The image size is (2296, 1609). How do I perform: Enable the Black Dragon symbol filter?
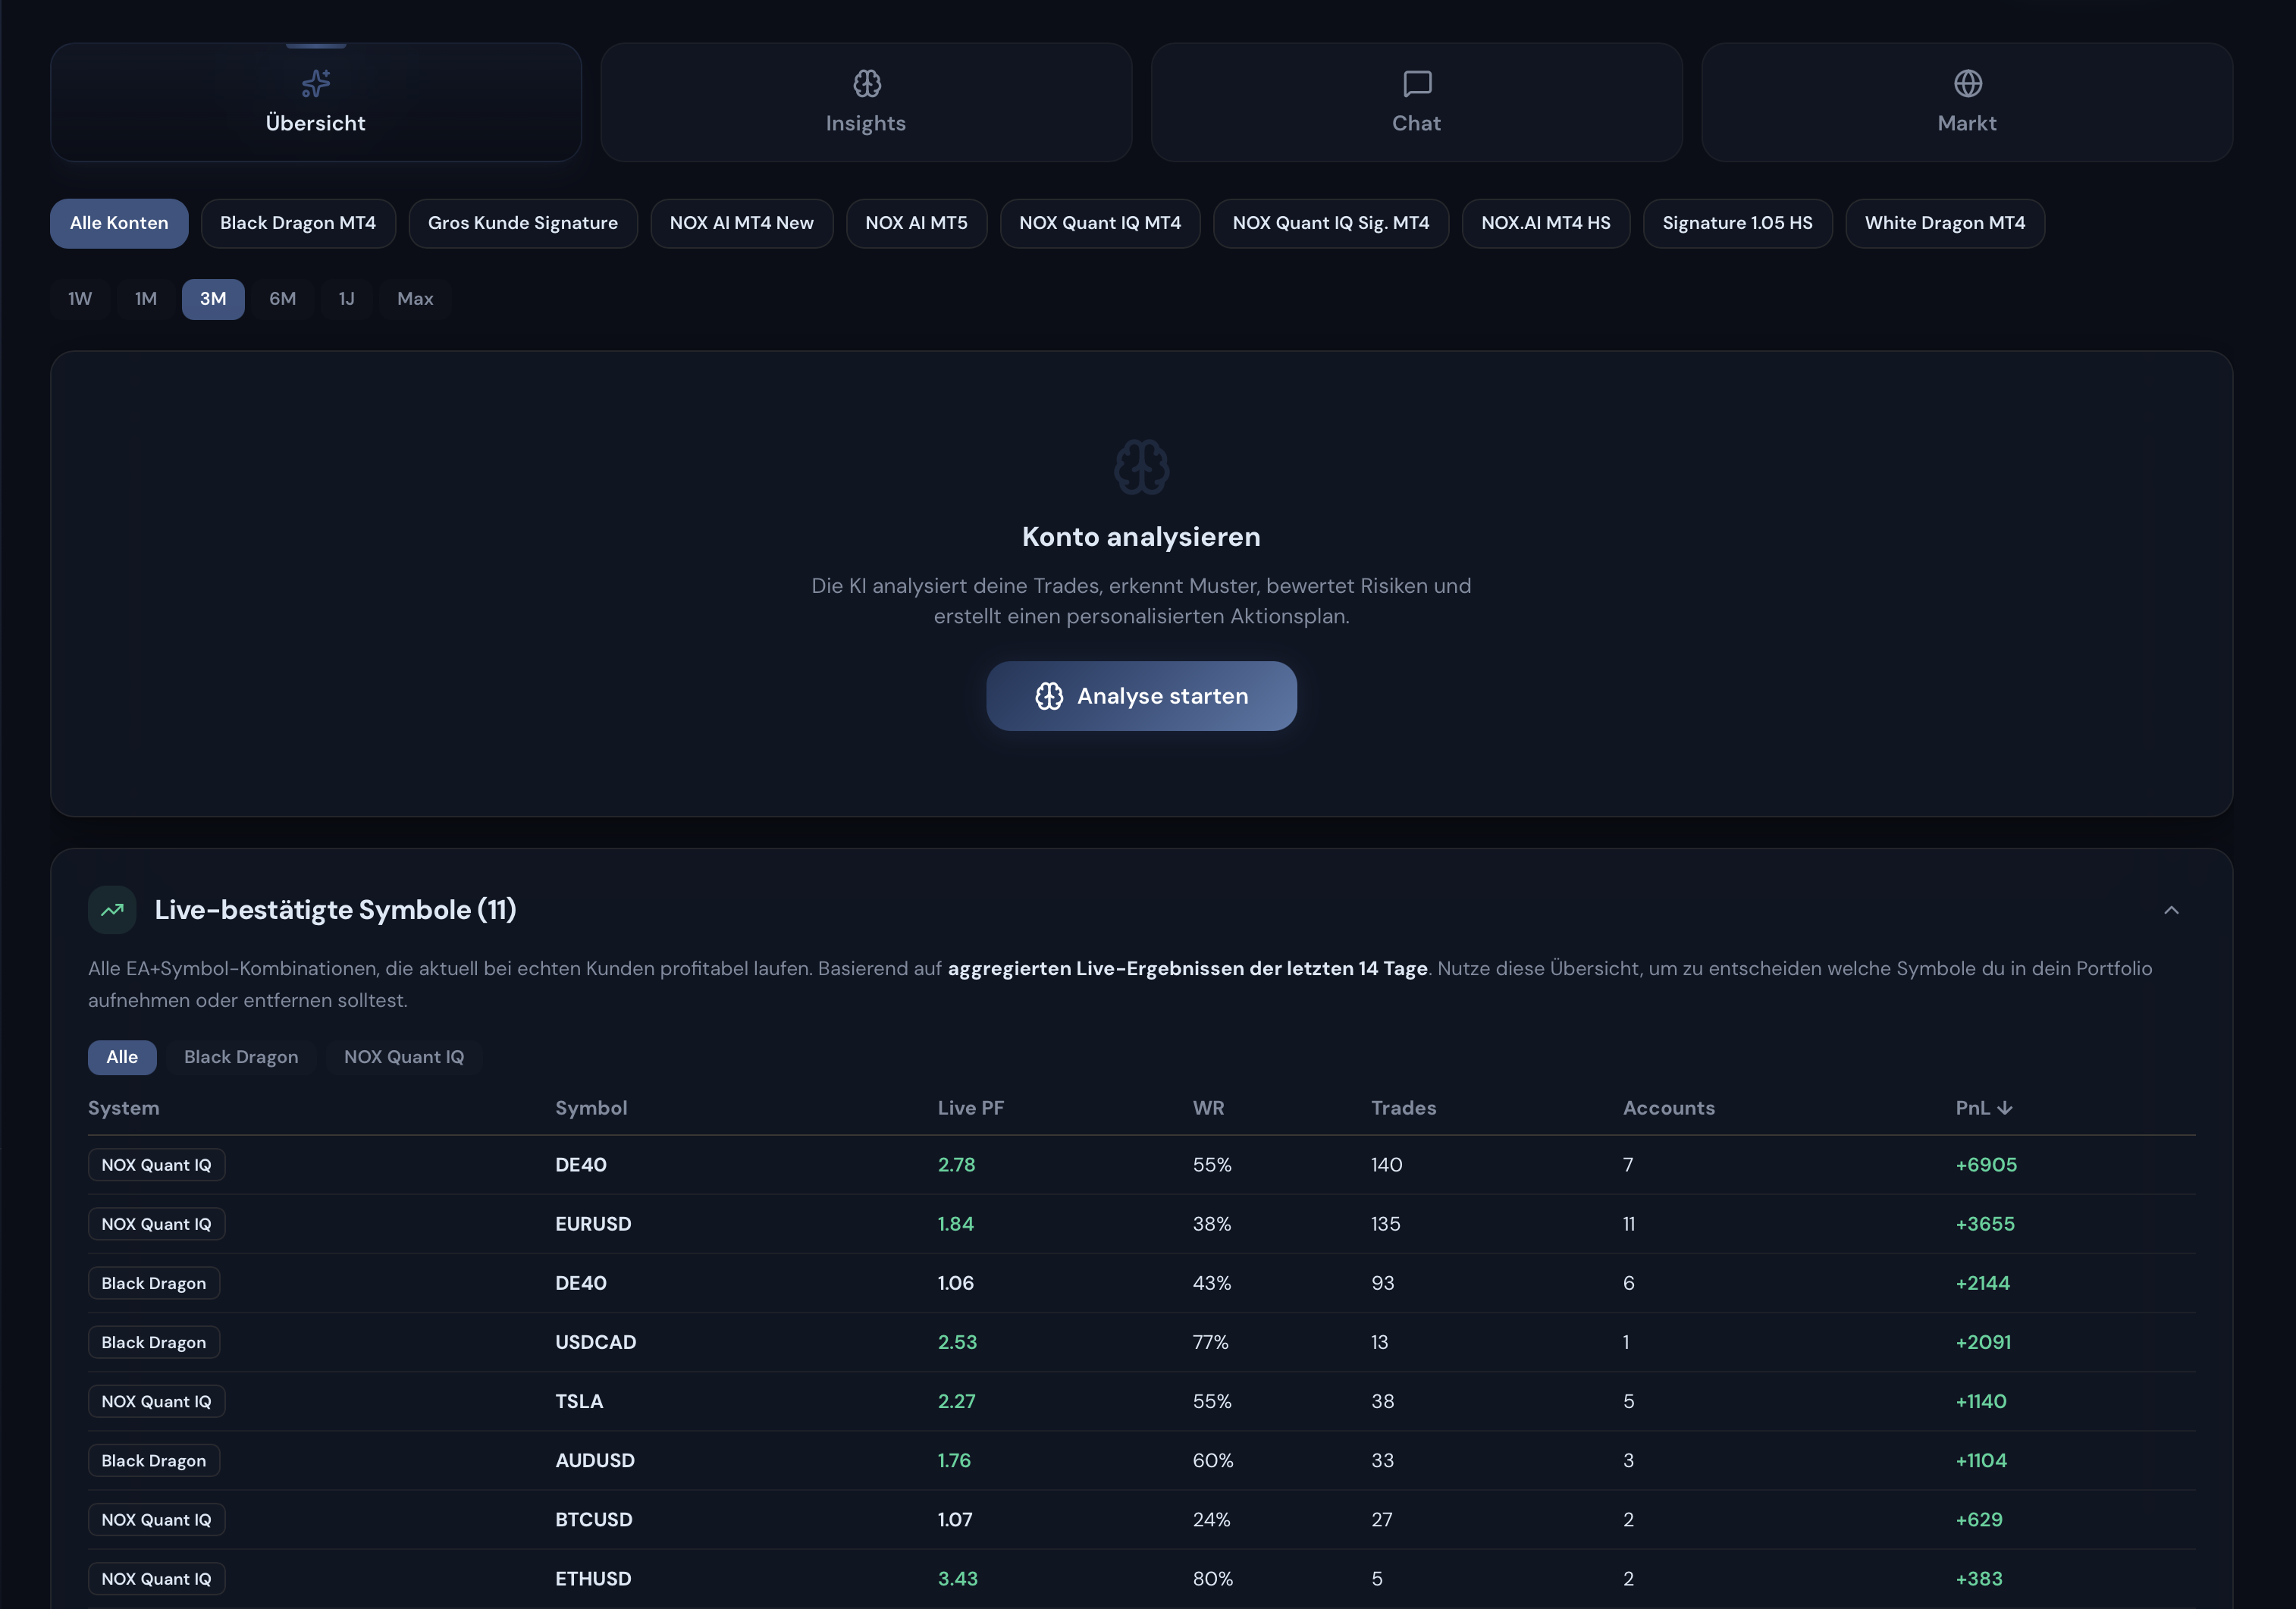(x=240, y=1057)
